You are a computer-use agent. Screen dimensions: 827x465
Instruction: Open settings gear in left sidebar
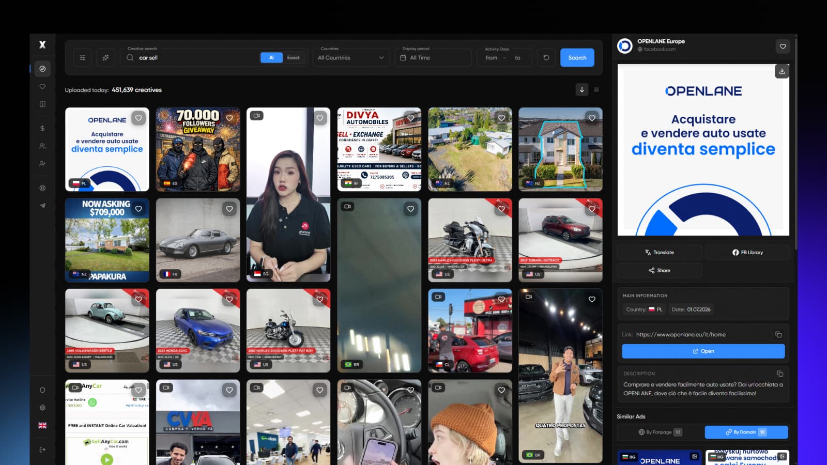pos(42,408)
